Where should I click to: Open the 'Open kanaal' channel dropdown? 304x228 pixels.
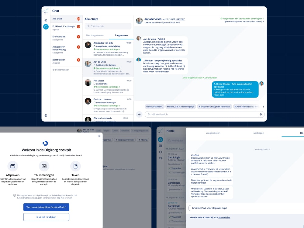(244, 22)
